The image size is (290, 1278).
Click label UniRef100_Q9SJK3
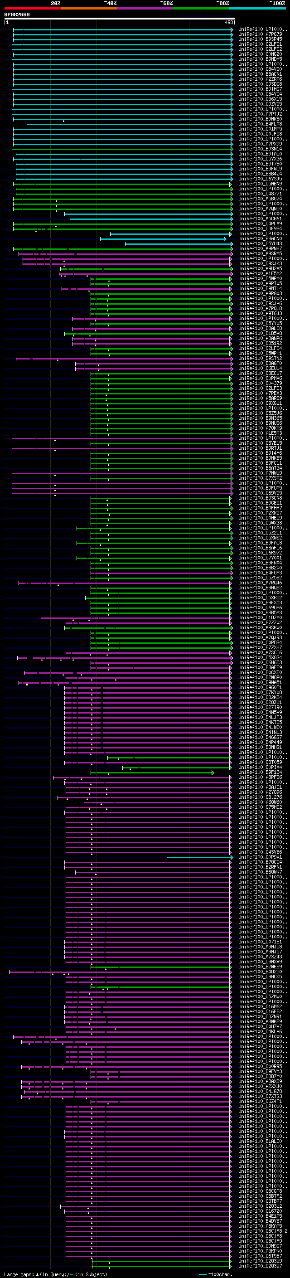260,263
